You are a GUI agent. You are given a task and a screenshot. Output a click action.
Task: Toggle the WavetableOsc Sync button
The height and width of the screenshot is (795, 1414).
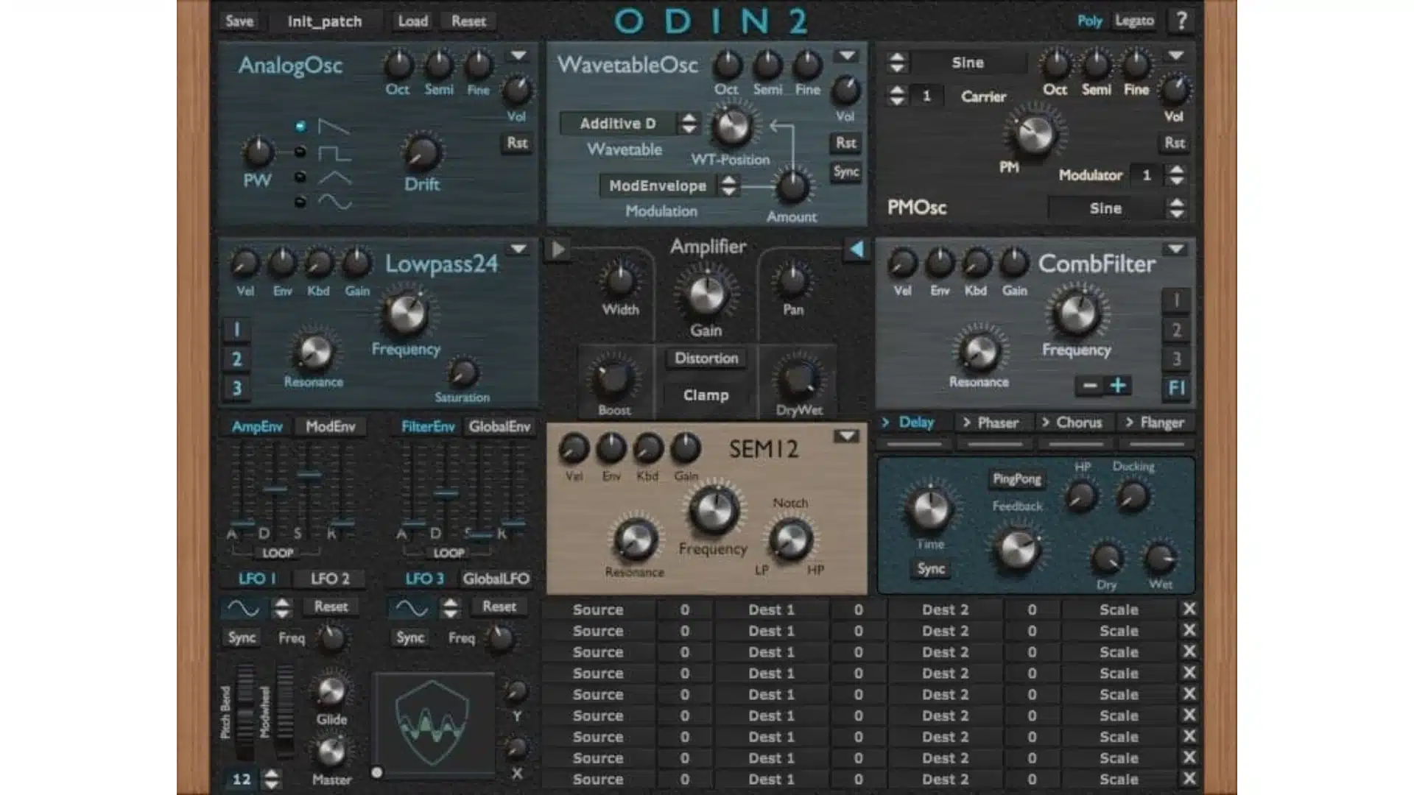point(846,172)
